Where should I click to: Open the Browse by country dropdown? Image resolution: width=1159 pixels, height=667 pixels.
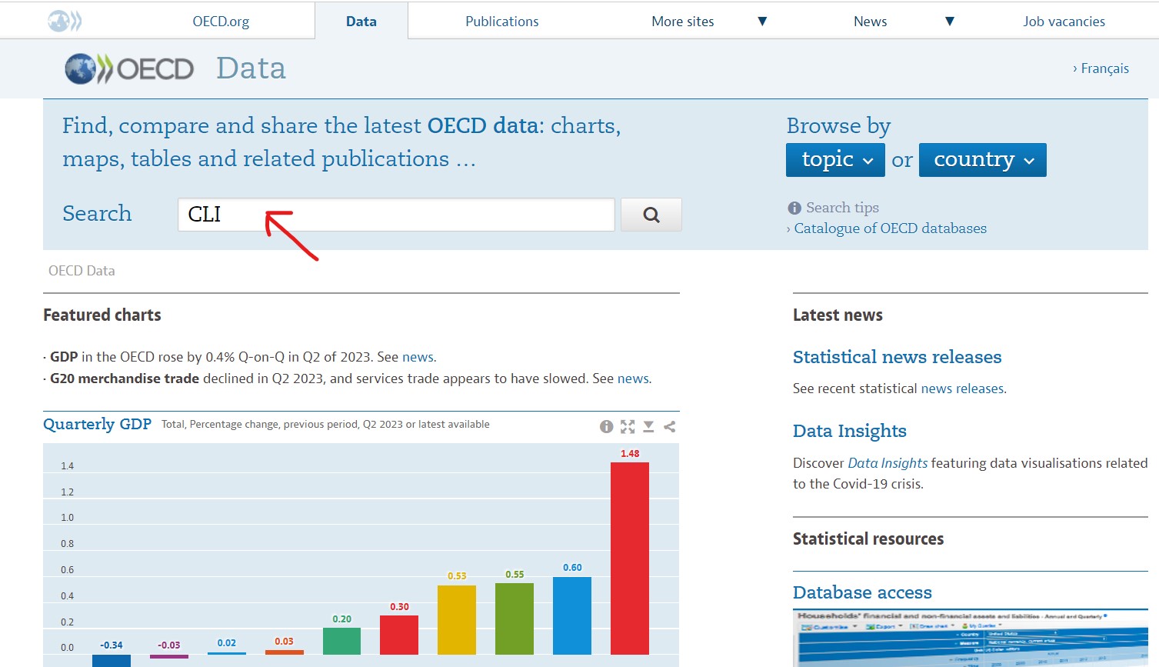point(982,160)
